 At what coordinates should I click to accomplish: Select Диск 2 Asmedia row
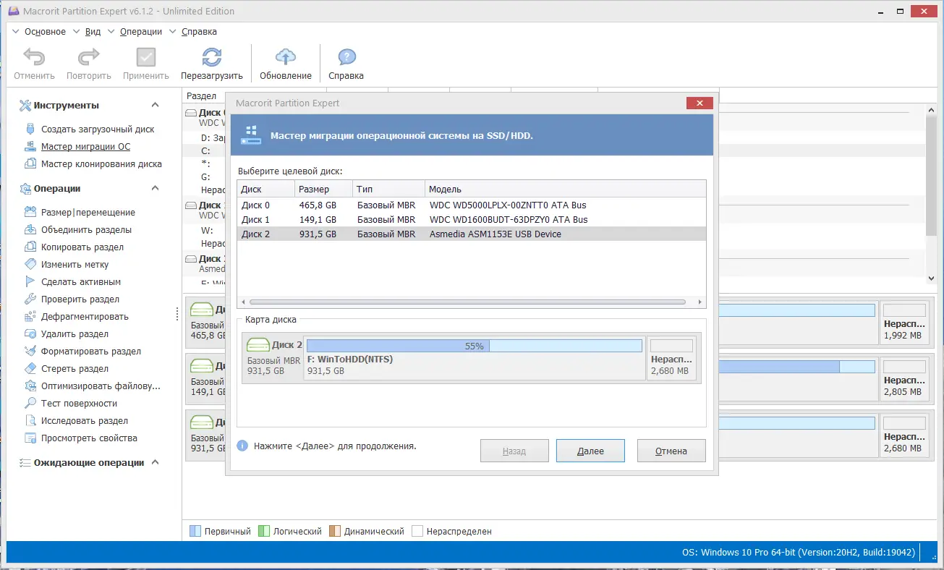[472, 234]
